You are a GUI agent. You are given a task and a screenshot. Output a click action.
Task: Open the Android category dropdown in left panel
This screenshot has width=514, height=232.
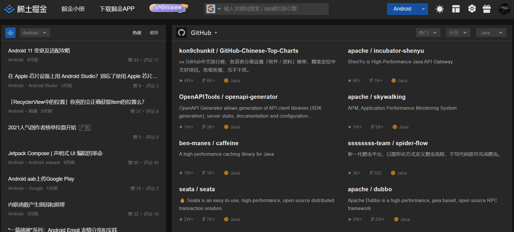coord(35,33)
